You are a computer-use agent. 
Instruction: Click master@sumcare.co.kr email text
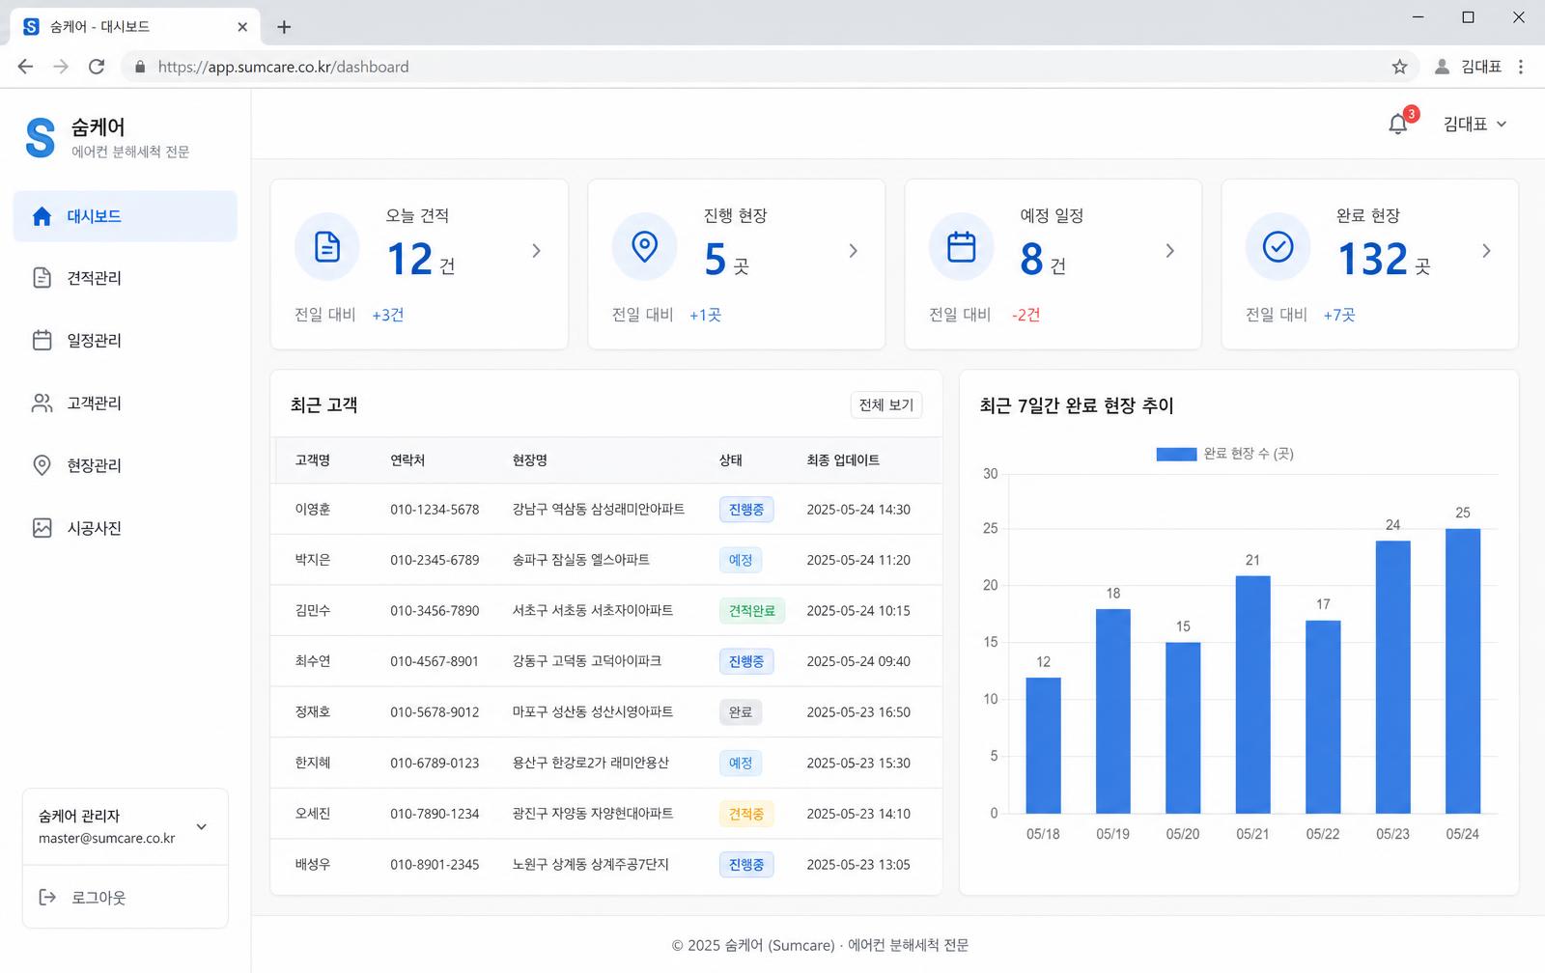coord(107,838)
